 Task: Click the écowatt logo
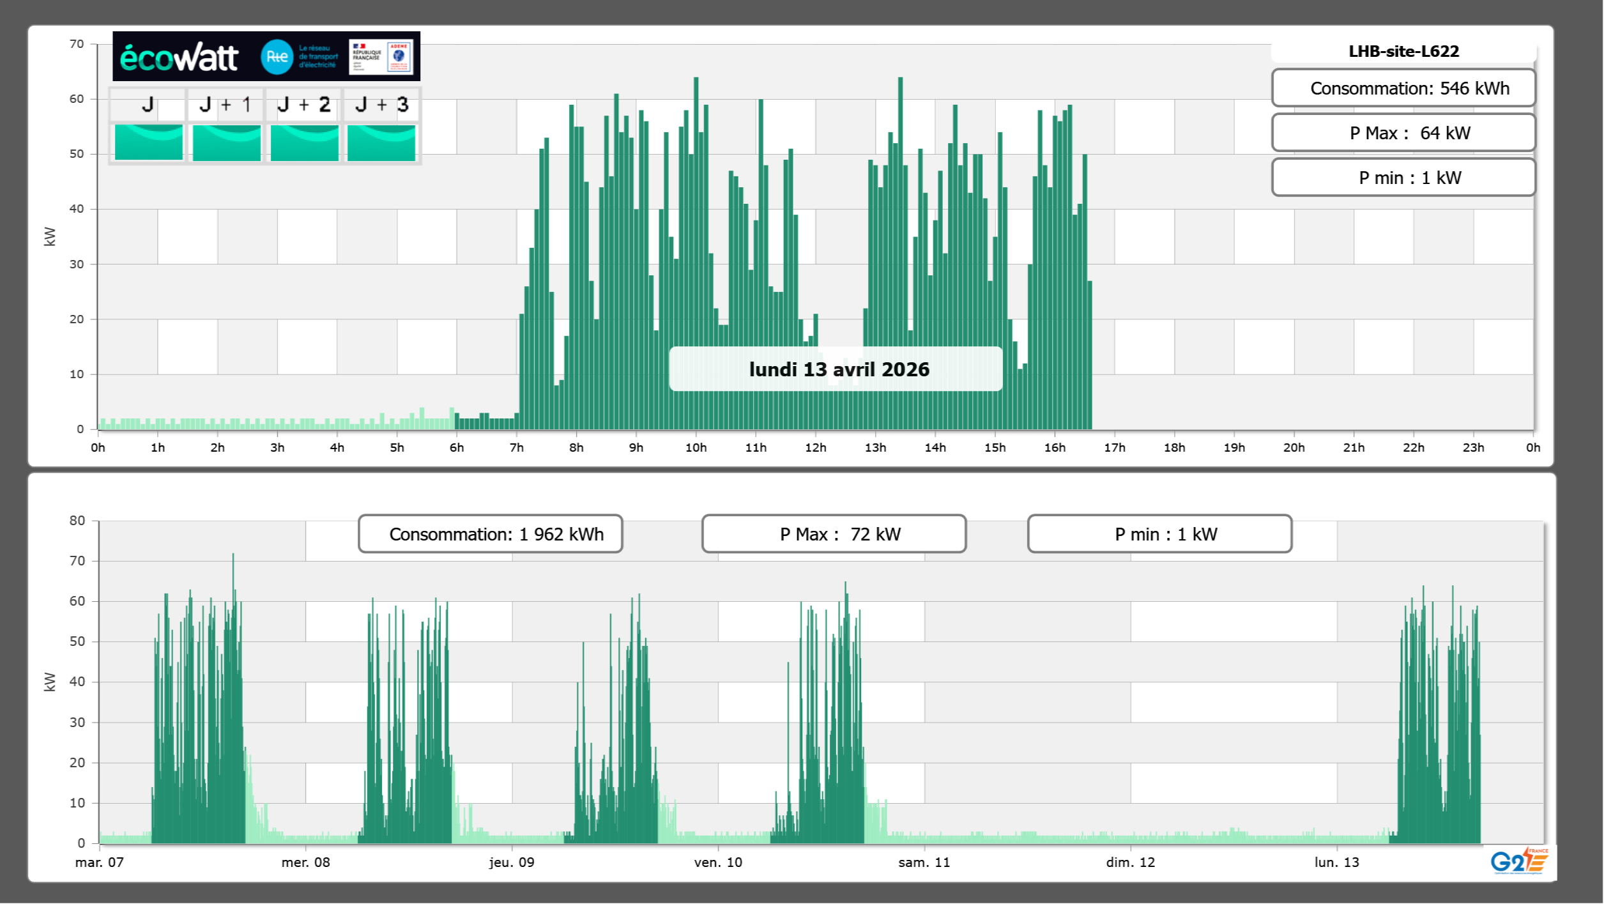(179, 57)
